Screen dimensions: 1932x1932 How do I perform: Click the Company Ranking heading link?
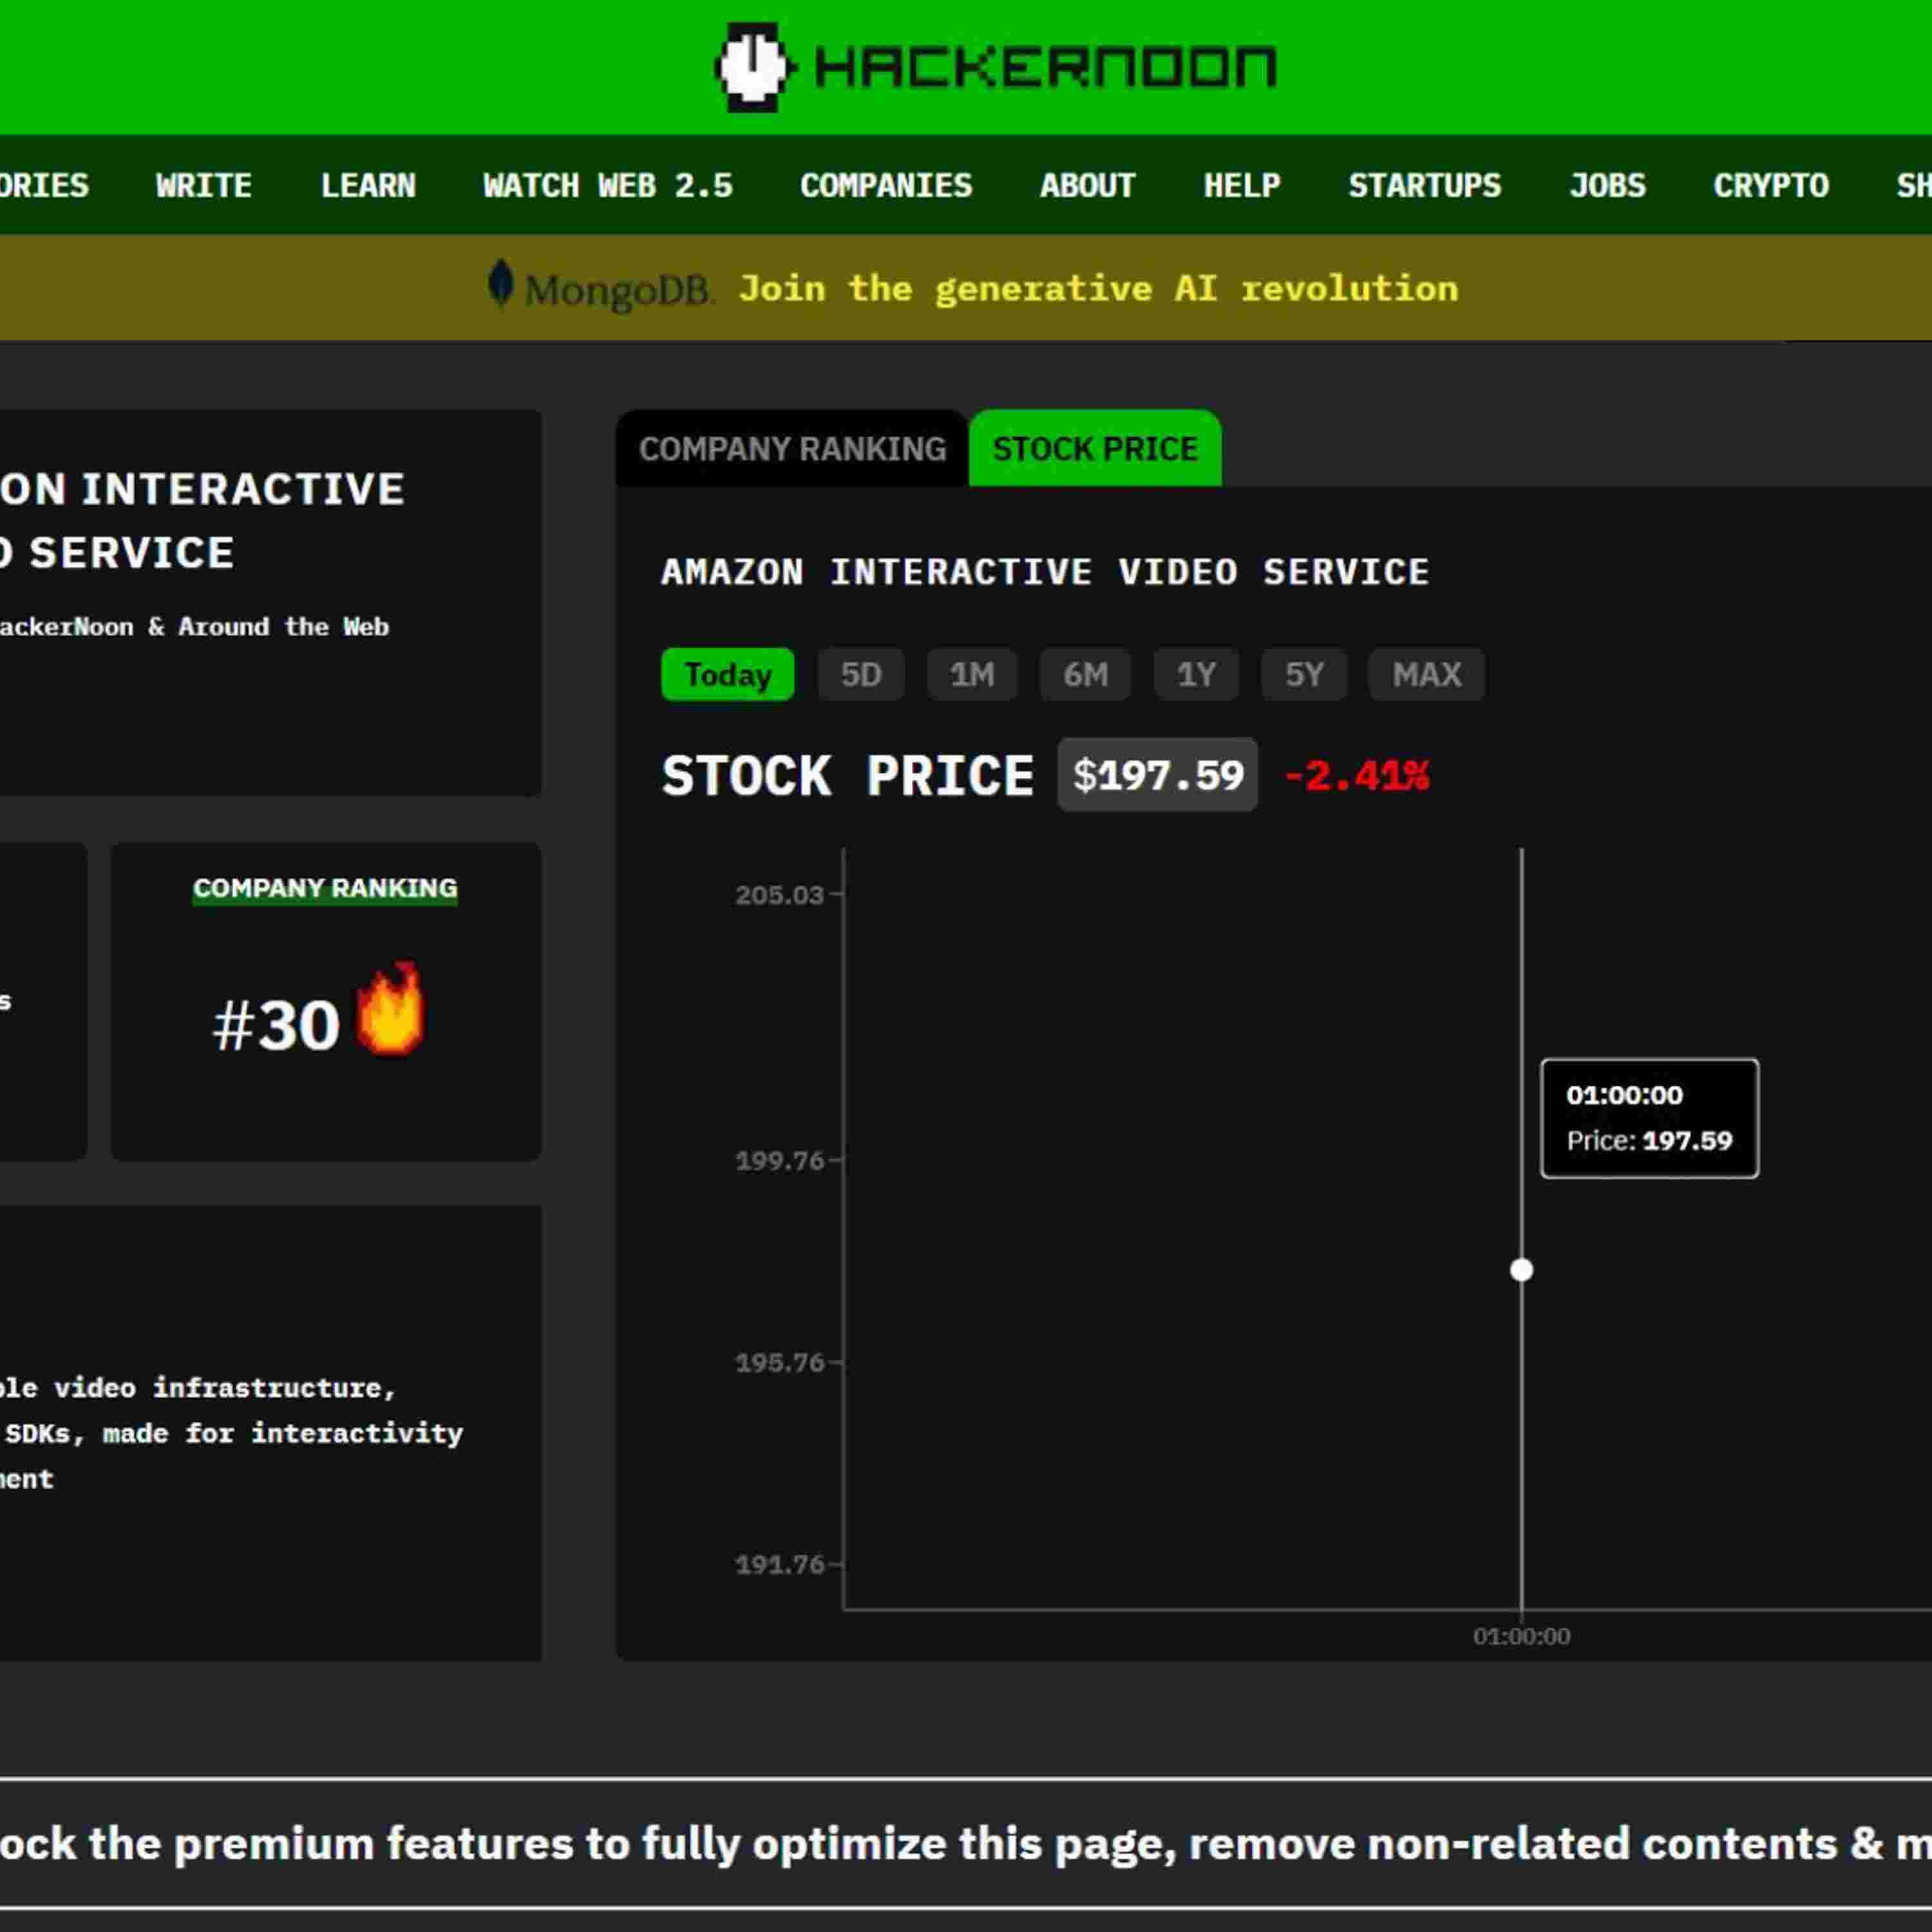point(325,888)
